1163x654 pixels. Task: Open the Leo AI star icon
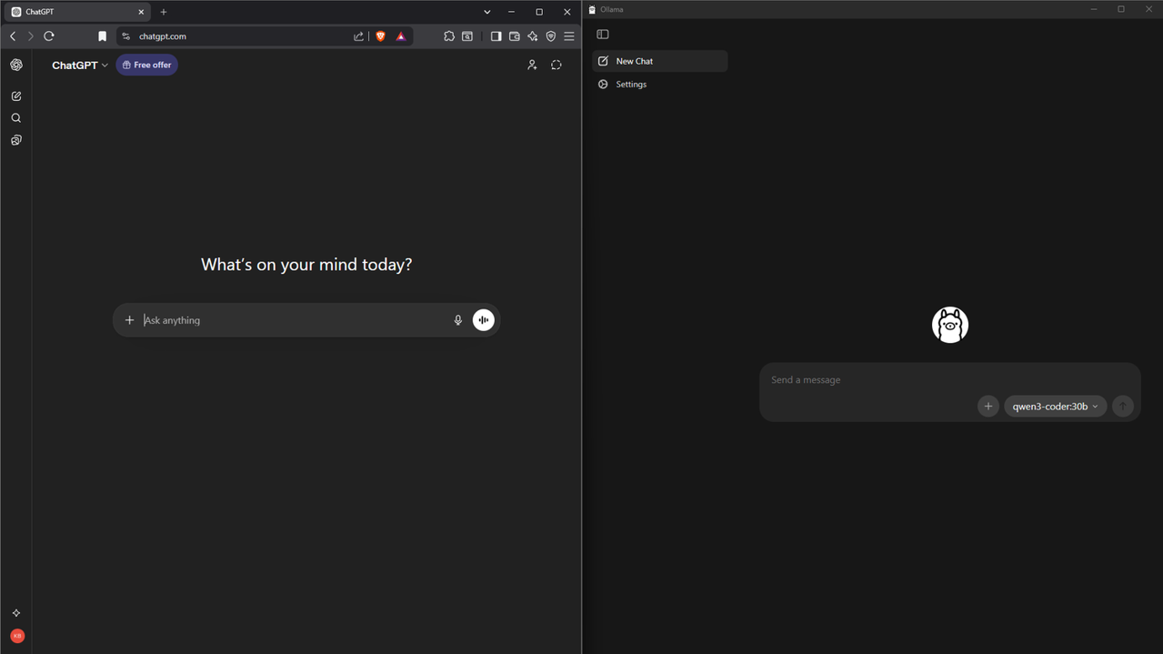tap(533, 36)
